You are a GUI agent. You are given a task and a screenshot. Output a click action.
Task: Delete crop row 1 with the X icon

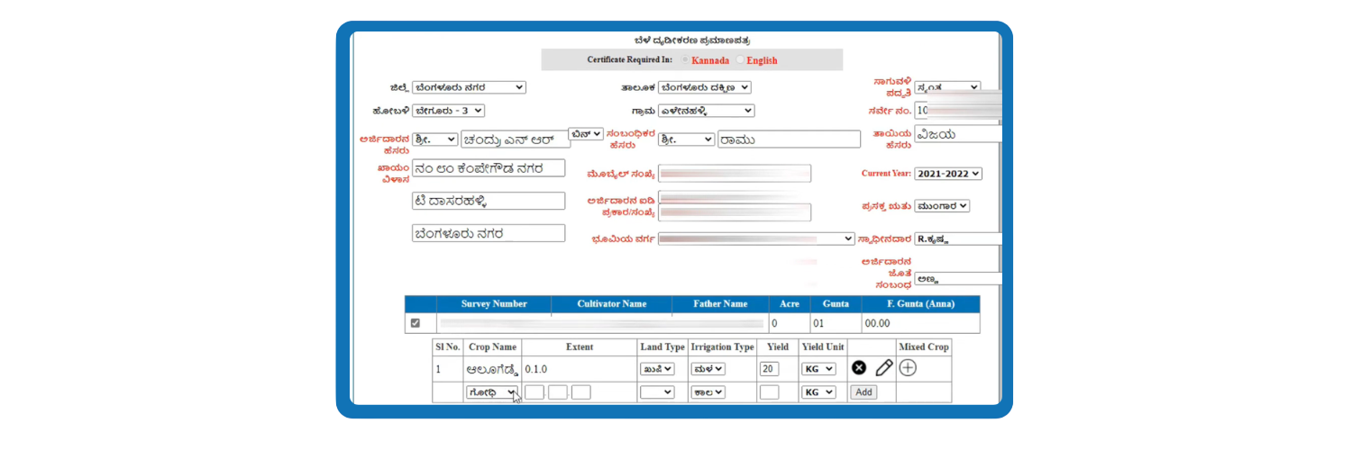859,368
